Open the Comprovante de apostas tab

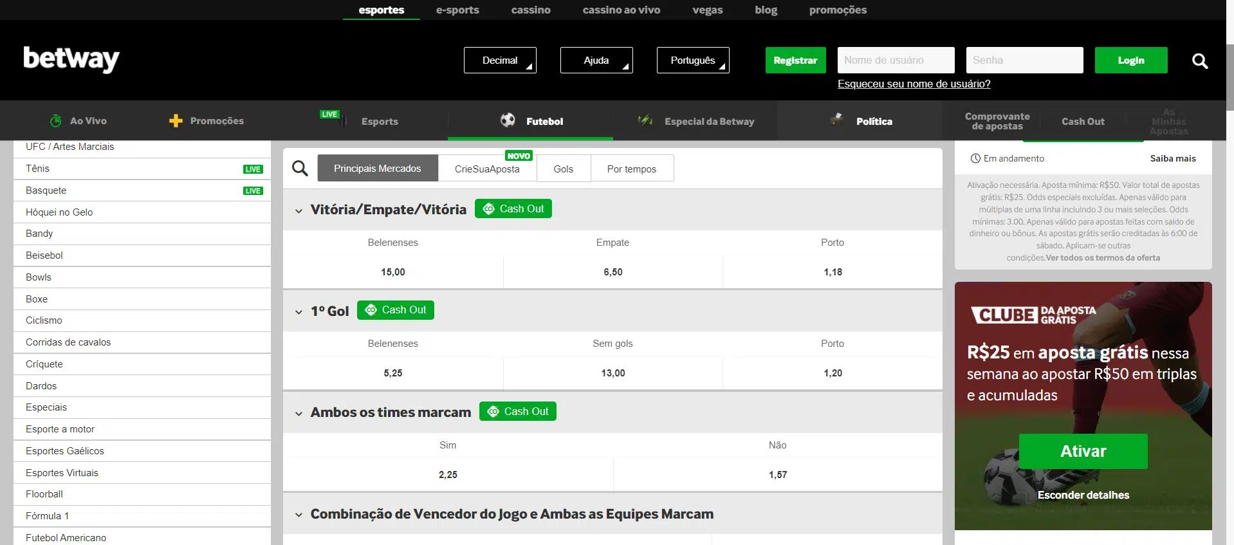[x=997, y=121]
